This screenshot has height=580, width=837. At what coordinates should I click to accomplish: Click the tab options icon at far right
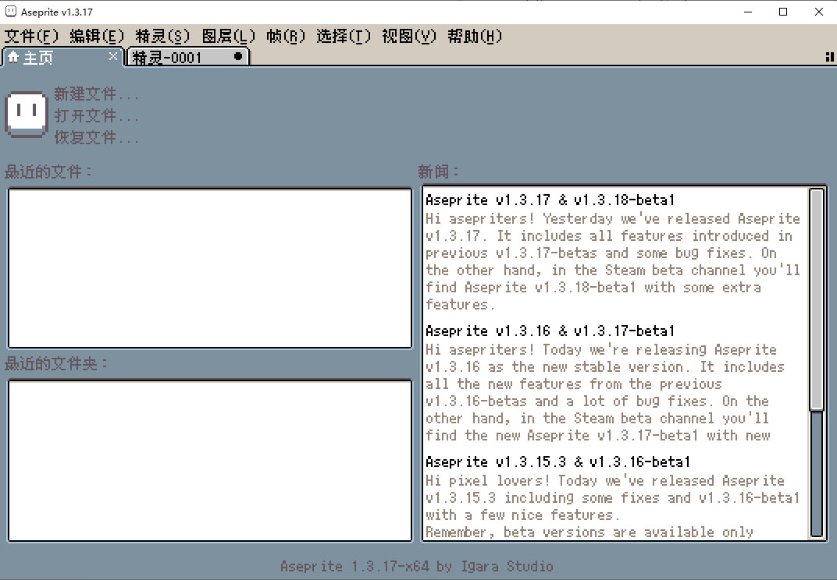tap(829, 56)
